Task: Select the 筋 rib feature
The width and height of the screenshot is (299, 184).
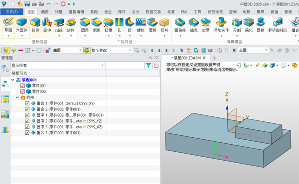Action: (x=130, y=25)
